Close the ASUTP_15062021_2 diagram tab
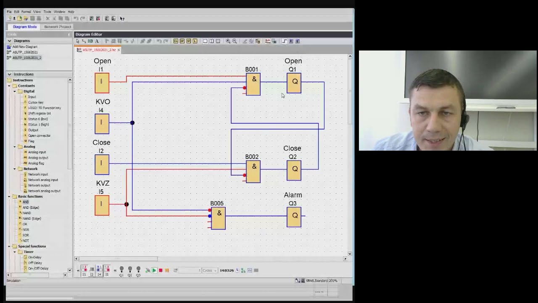Image resolution: width=538 pixels, height=303 pixels. (x=119, y=50)
